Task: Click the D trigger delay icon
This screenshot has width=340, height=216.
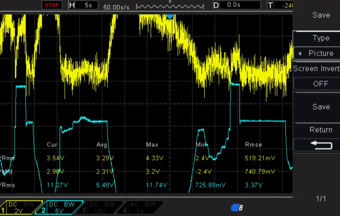Action: [216, 5]
